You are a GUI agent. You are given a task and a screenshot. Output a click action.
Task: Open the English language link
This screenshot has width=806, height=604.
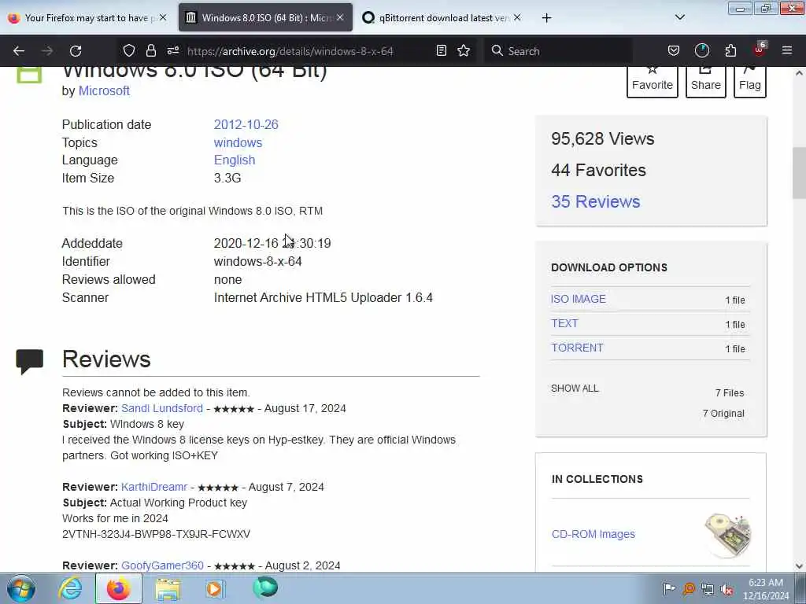tap(235, 160)
